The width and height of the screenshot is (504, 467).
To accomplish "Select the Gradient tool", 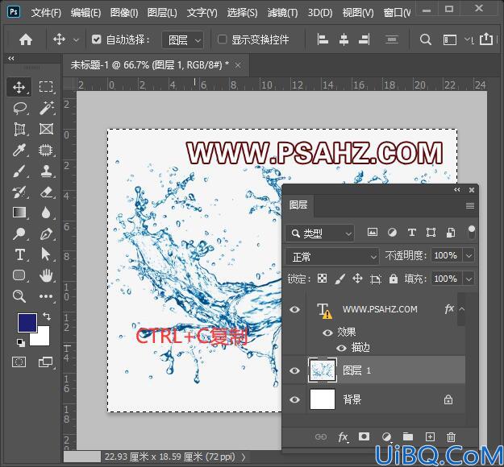I will click(x=19, y=213).
